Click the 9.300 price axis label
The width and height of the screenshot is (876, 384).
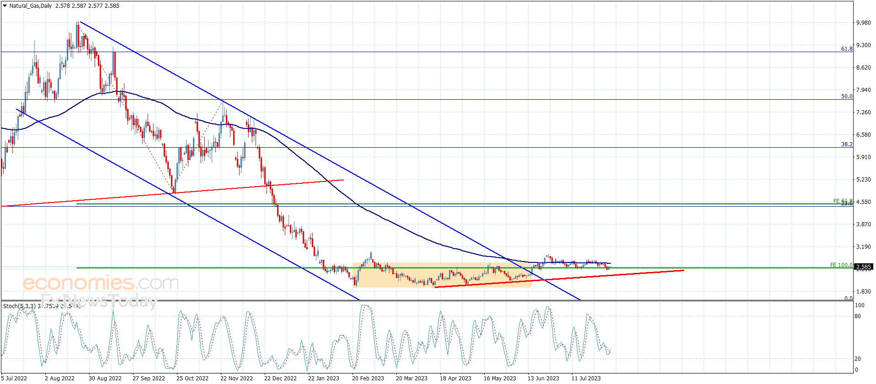pyautogui.click(x=864, y=45)
